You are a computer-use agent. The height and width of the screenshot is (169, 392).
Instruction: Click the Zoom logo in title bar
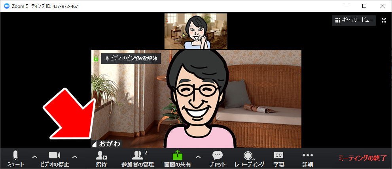(6, 6)
